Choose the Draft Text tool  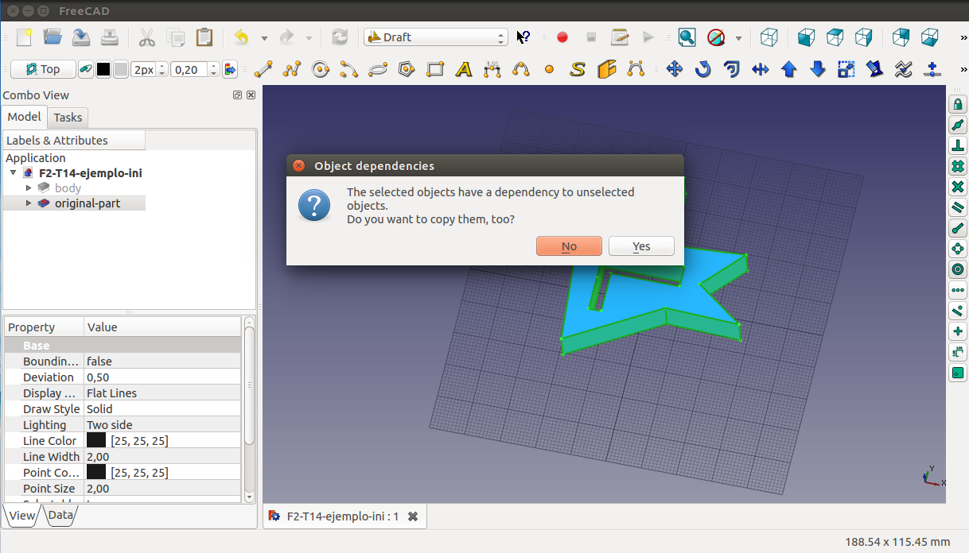coord(464,70)
